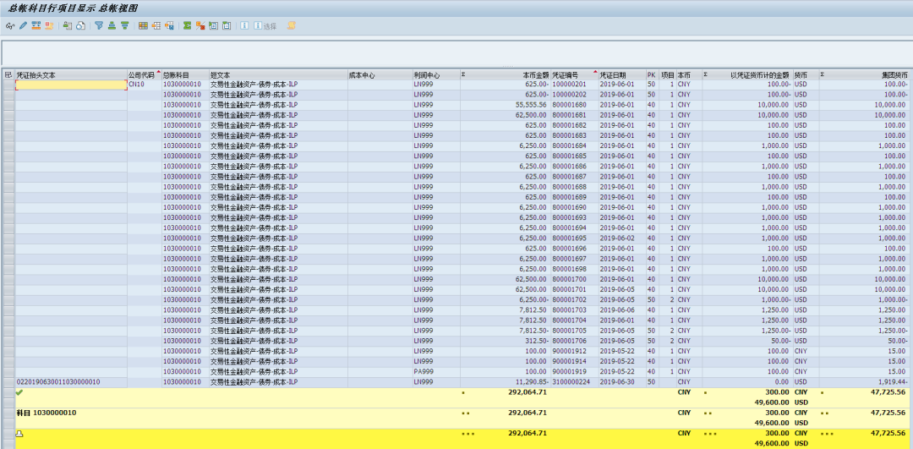Apply the set filter funnel icon
Image resolution: width=913 pixels, height=449 pixels.
click(x=99, y=25)
